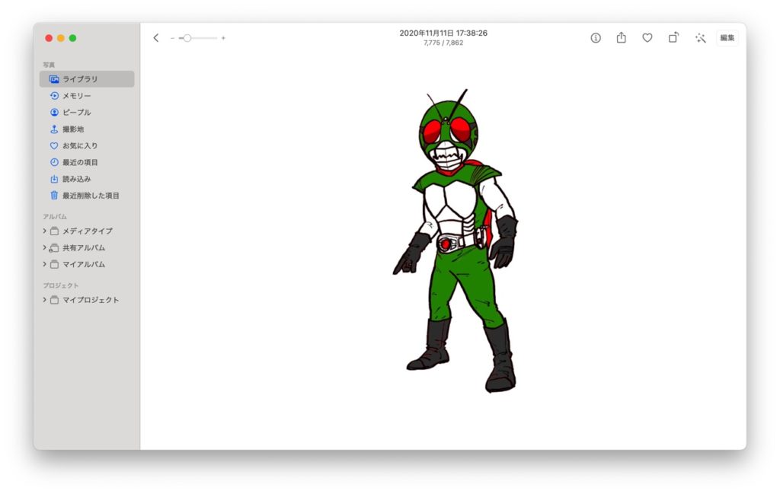The width and height of the screenshot is (780, 494).
Task: Expand the 共有アルバム disclosure chevron
Action: pos(44,247)
